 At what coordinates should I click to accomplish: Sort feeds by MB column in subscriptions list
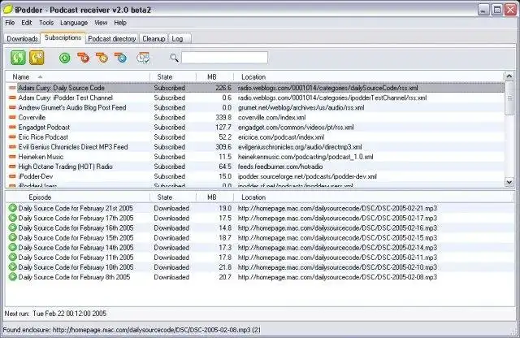point(214,76)
